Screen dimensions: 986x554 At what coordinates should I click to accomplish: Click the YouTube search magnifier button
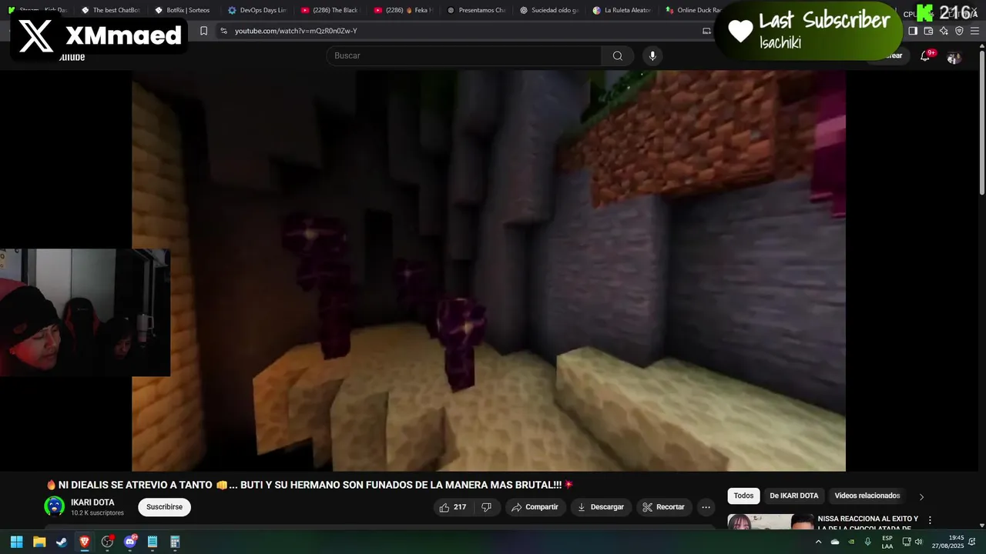(618, 55)
